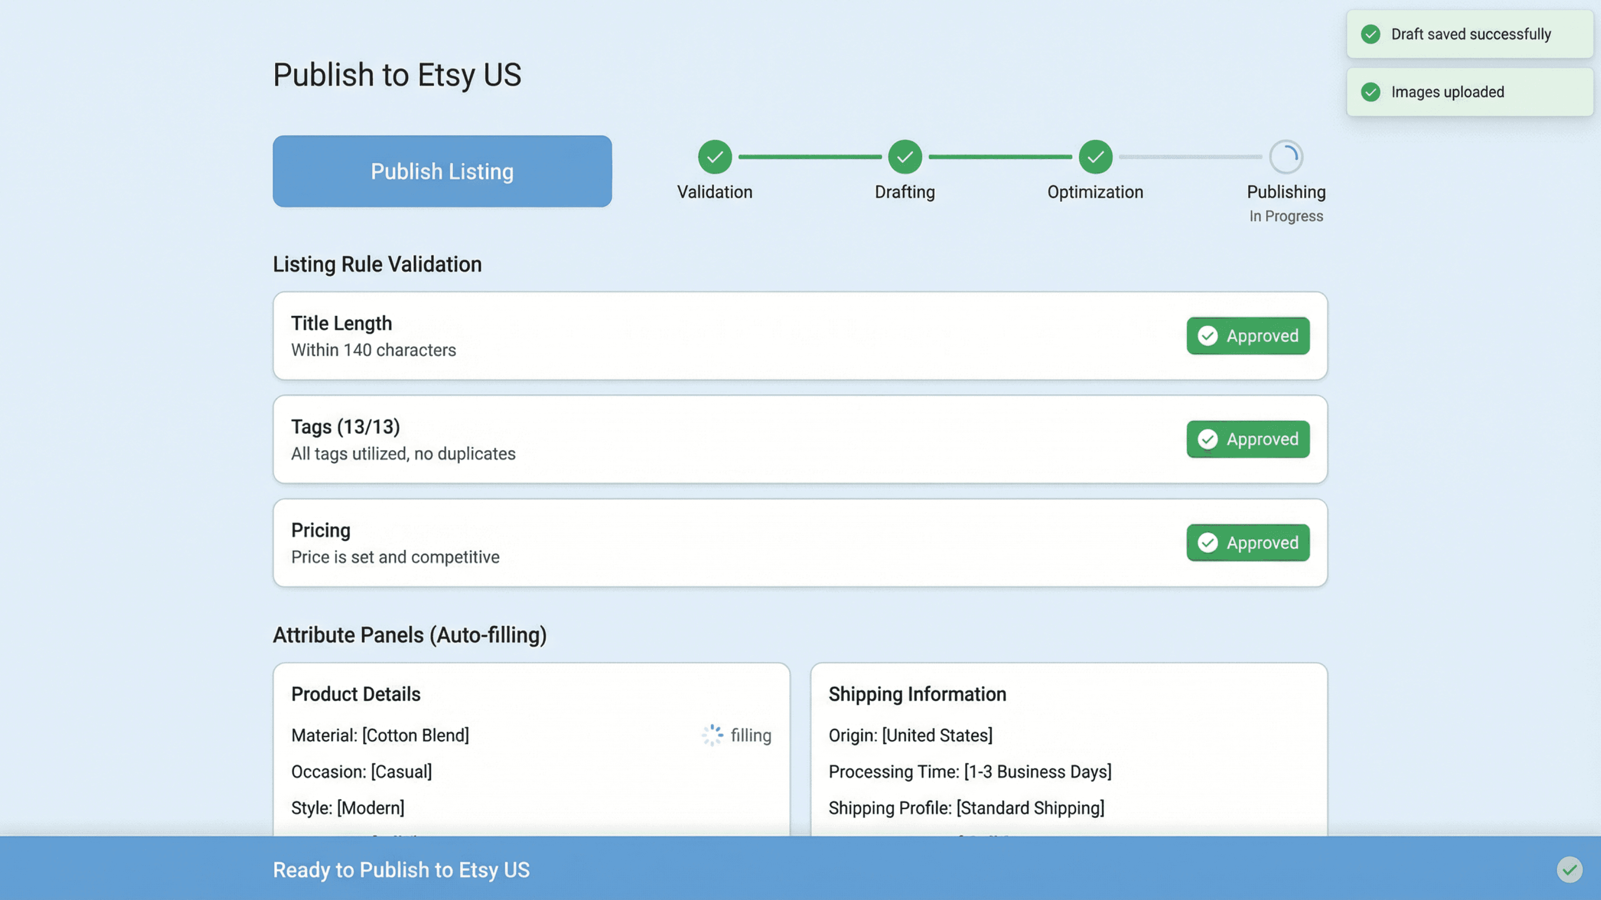
Task: Click the Drafting step checkmark icon
Action: tap(905, 157)
